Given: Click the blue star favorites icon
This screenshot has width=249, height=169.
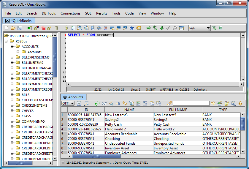Looking at the screenshot, I should pyautogui.click(x=132, y=28).
